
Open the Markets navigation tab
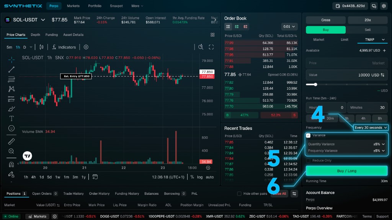click(73, 6)
